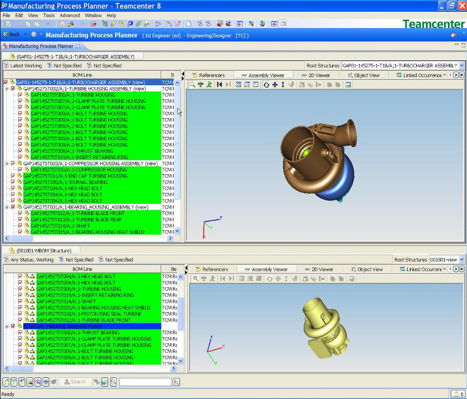
Task: Click the magnifier icon left of search field
Action: [113, 381]
